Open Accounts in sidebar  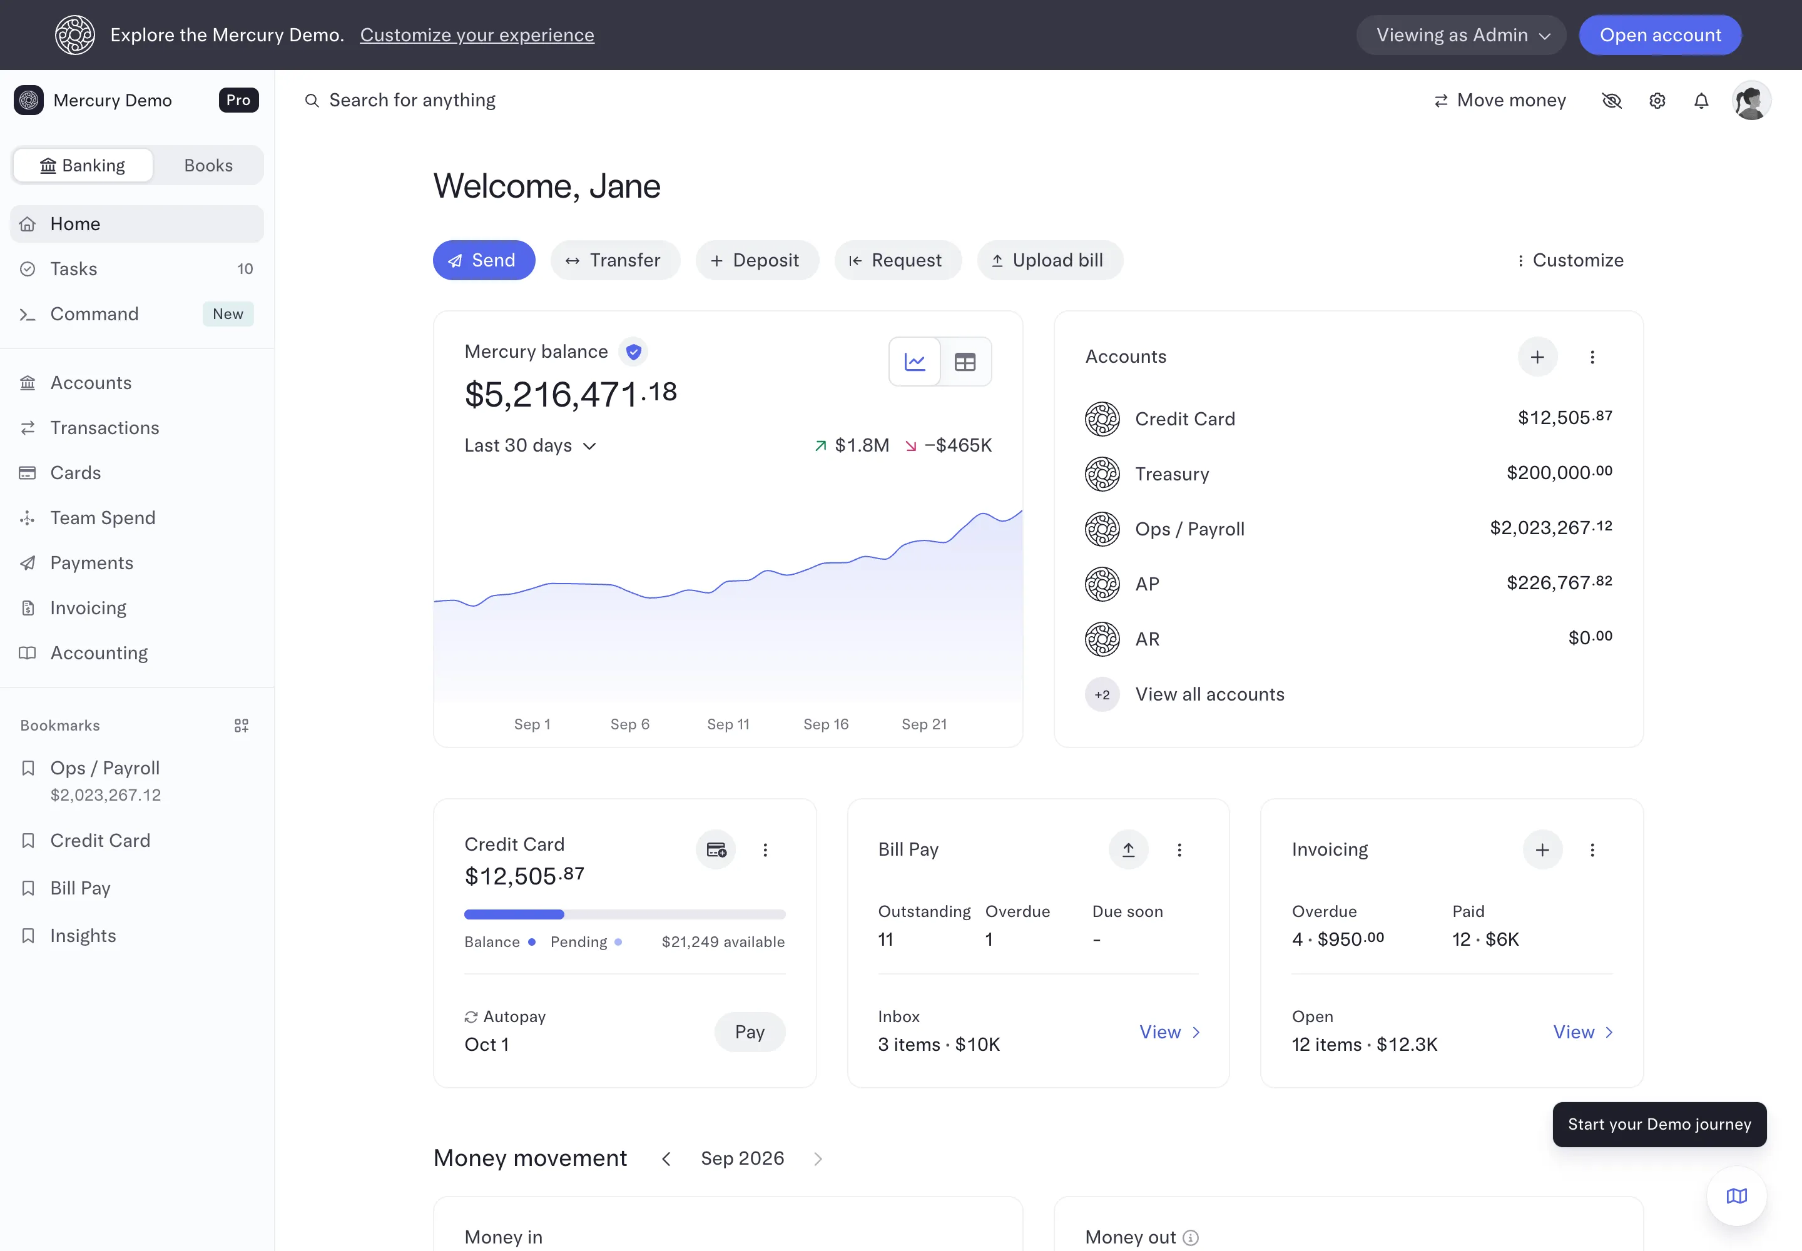(x=136, y=383)
